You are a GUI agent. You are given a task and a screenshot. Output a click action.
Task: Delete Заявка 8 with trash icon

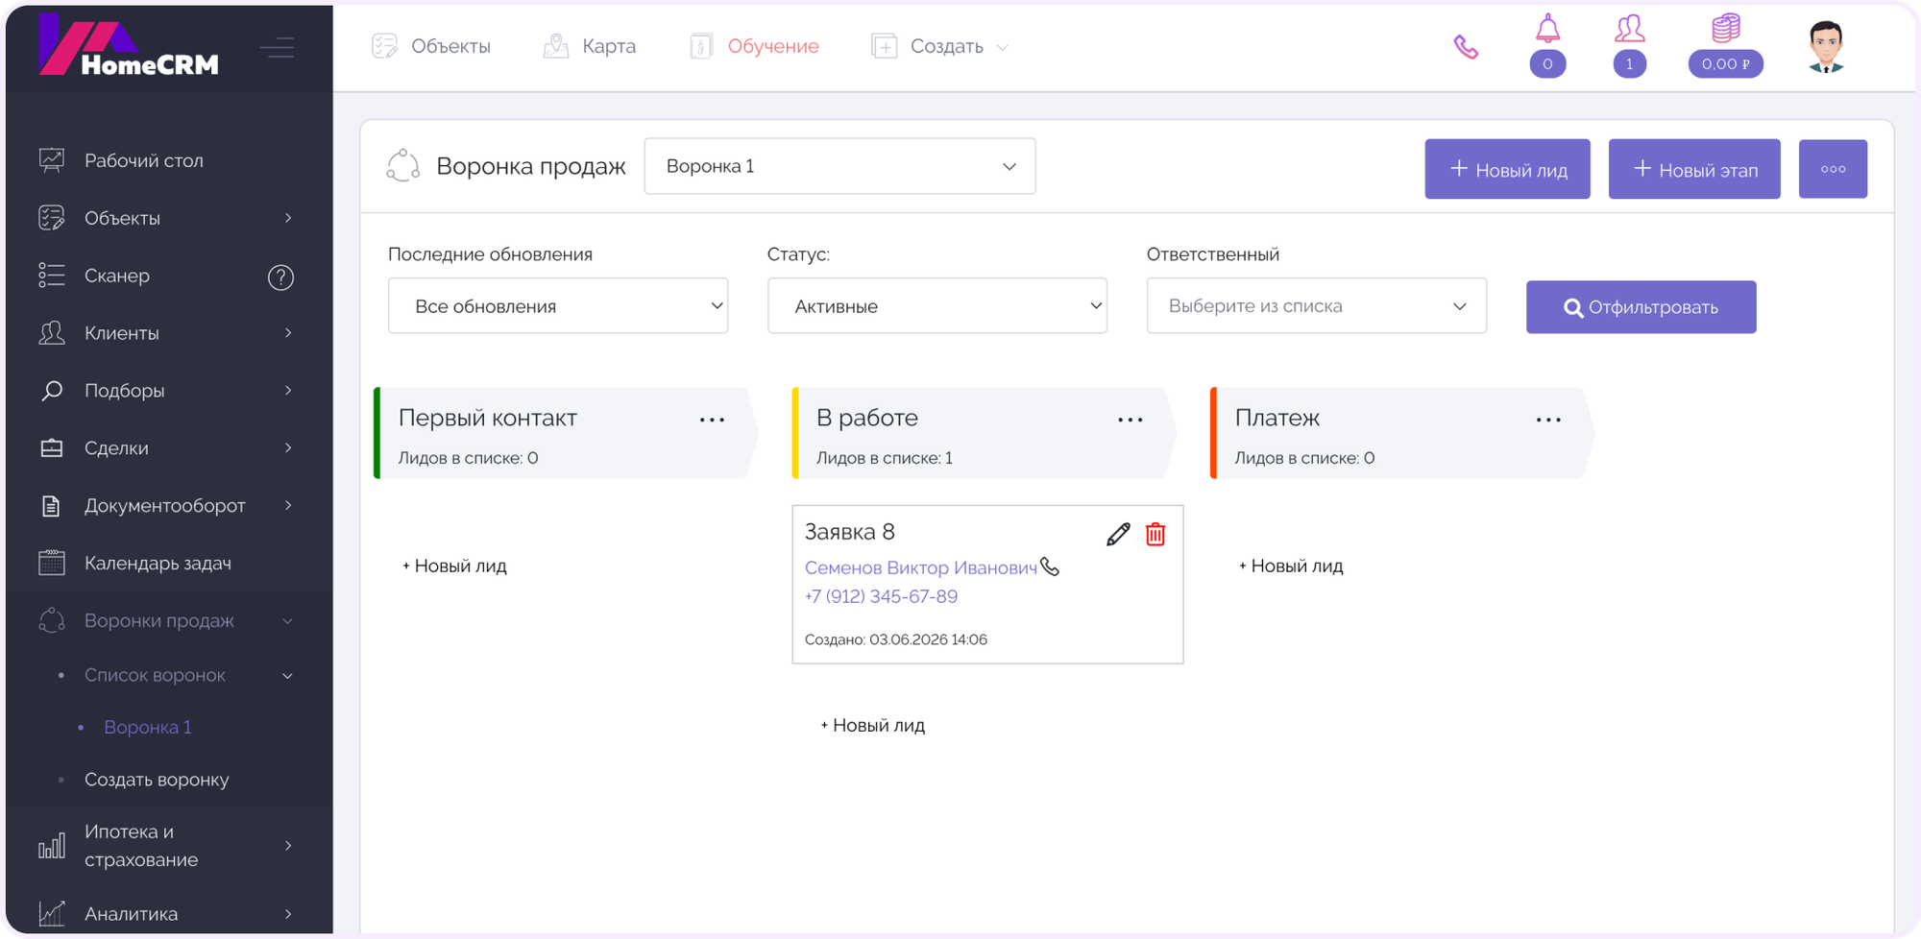[1155, 535]
